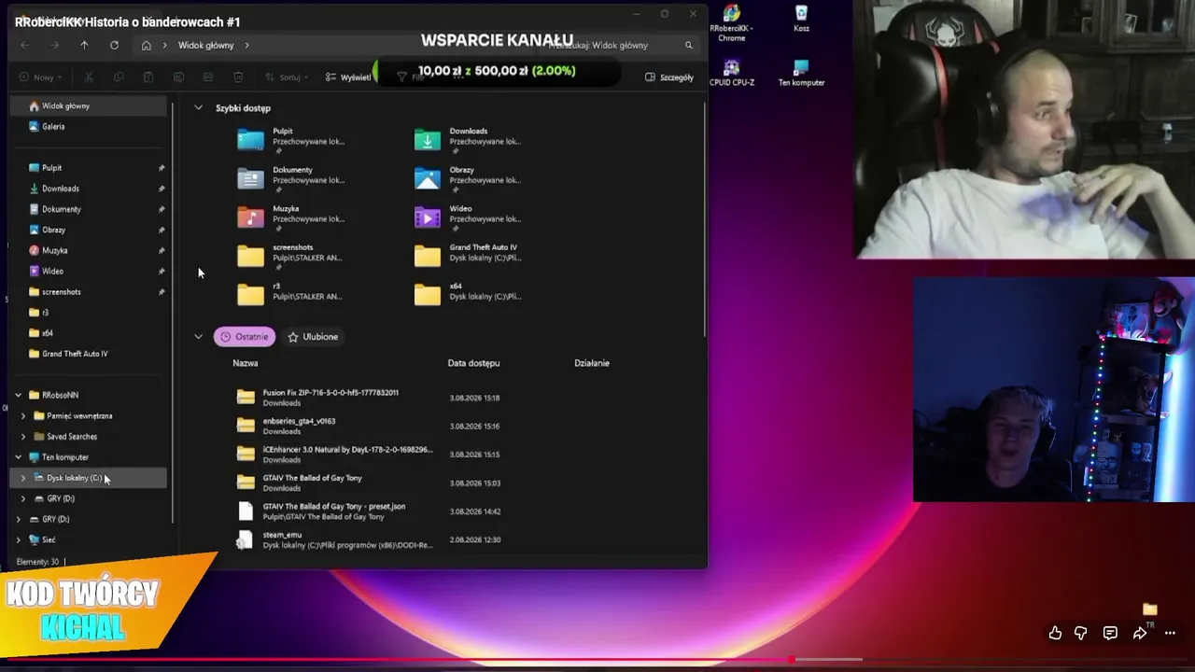The height and width of the screenshot is (672, 1195).
Task: Click the Działanie column header
Action: [592, 363]
